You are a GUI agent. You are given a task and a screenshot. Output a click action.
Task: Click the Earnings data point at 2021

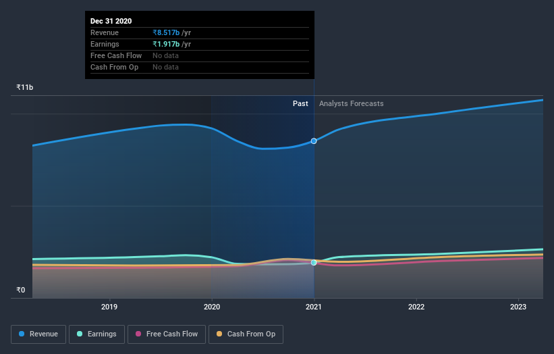314,263
